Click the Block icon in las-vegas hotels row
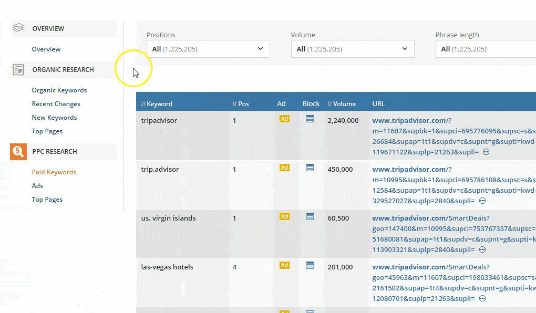536x313 pixels. point(310,266)
